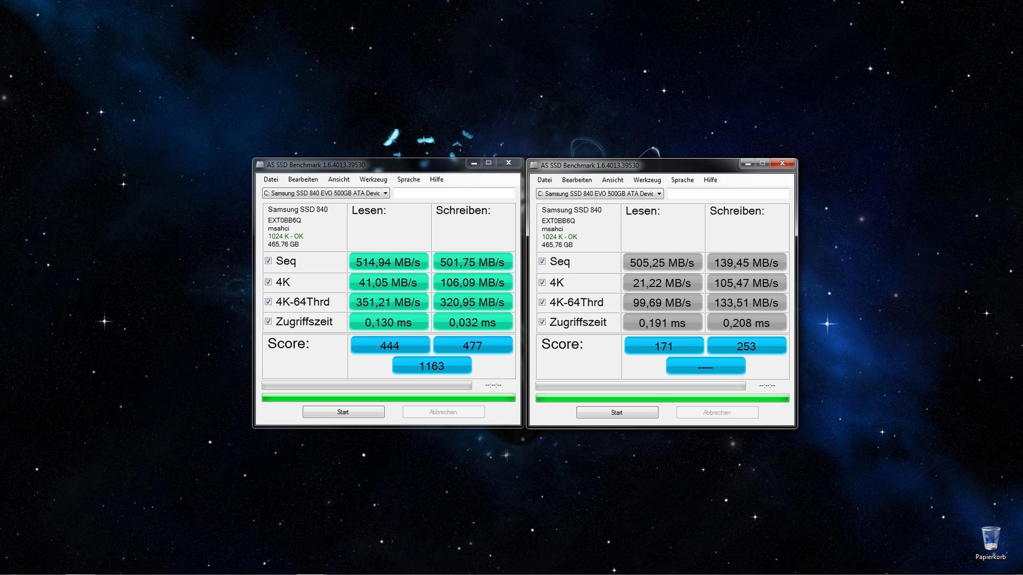Open Ansicht menu in left window

tap(339, 180)
